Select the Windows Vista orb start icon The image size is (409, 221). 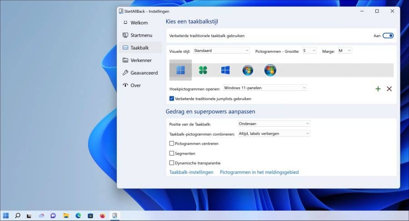click(270, 70)
